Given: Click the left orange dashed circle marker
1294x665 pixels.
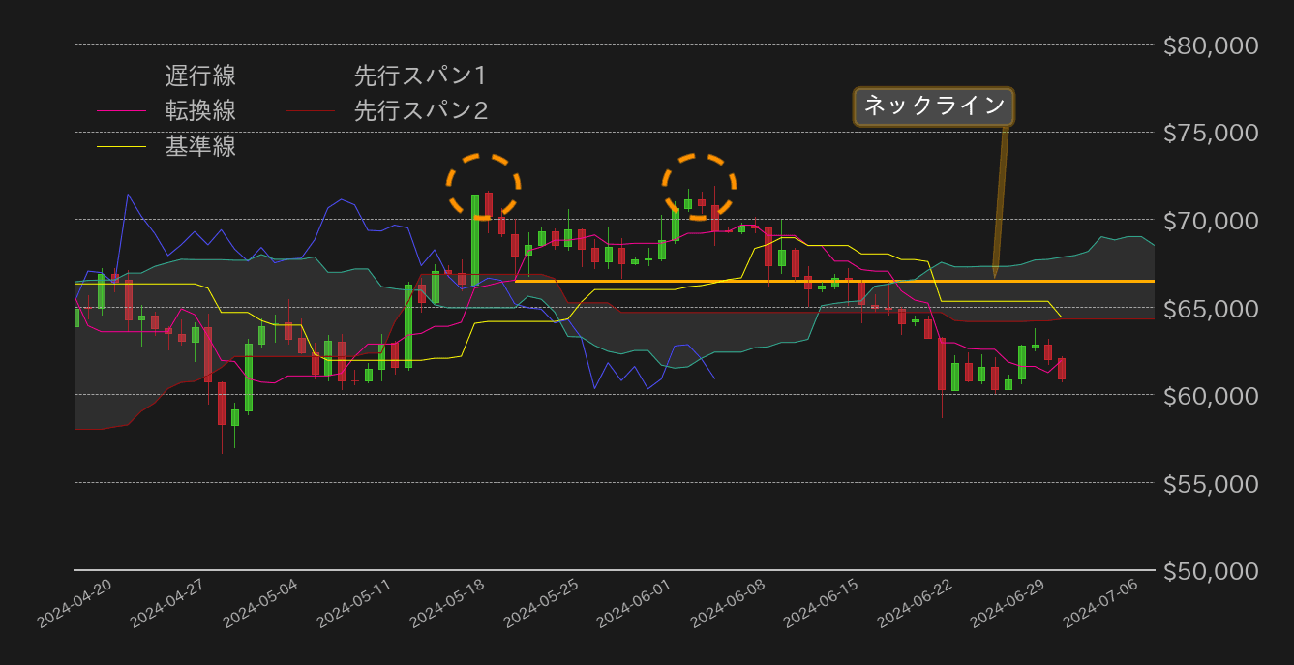Looking at the screenshot, I should point(483,186).
